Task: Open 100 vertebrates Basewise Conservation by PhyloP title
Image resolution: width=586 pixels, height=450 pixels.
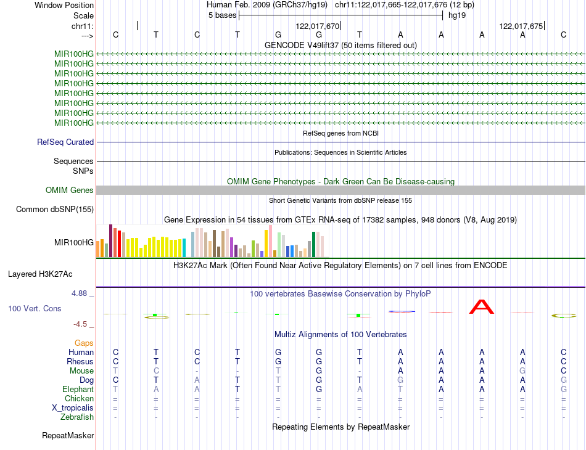Action: pyautogui.click(x=340, y=294)
